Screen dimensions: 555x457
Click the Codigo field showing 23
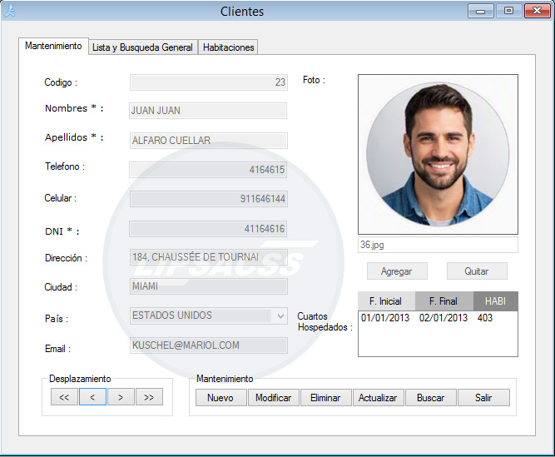coord(209,82)
